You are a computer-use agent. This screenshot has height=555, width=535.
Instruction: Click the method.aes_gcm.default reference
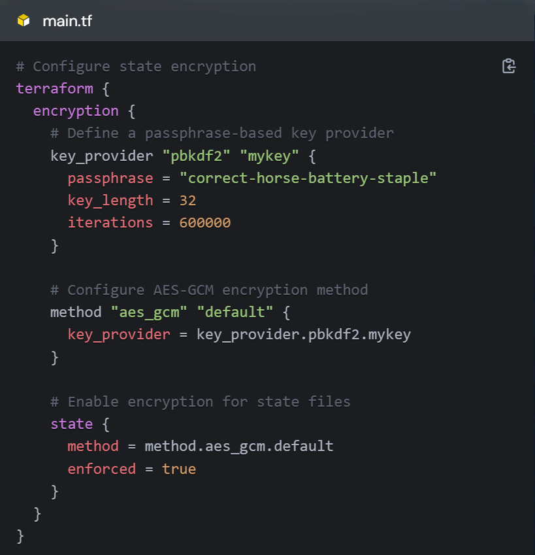tap(240, 446)
